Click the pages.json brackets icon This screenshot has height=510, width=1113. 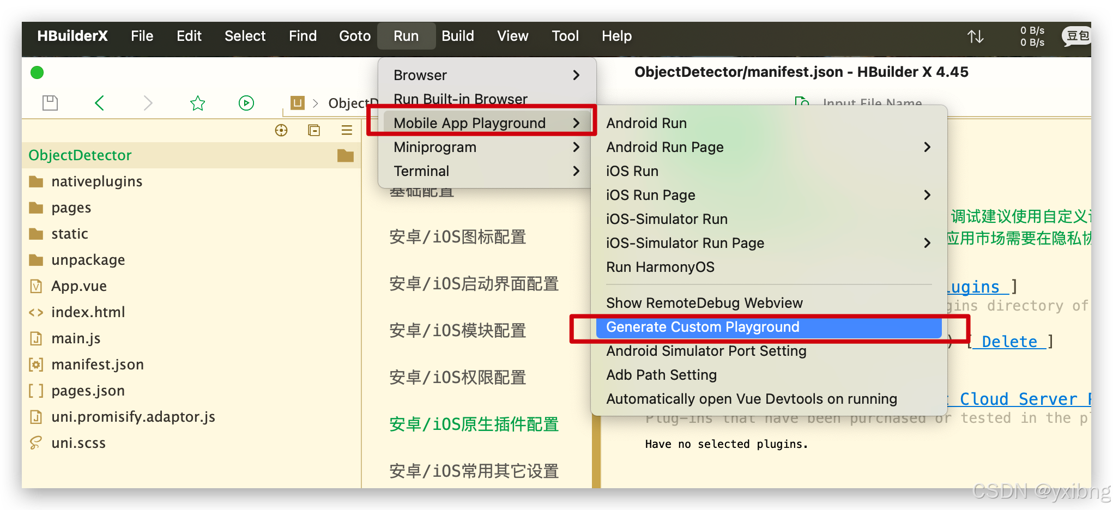click(x=36, y=391)
